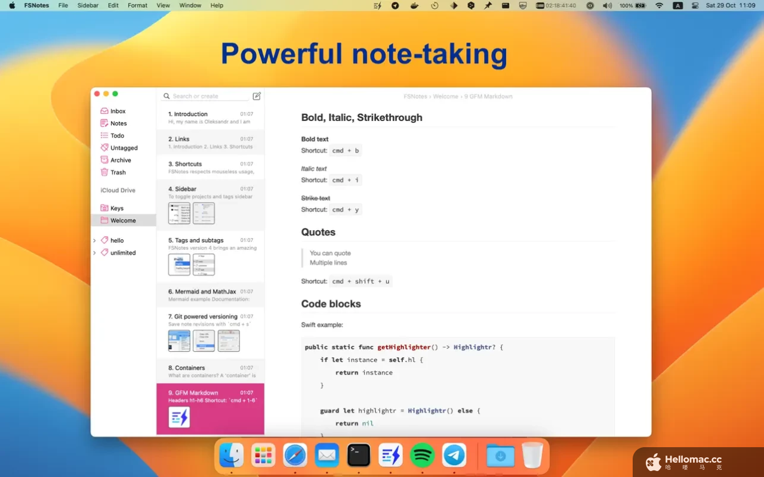Open note 6. Mermaid and MathJax
This screenshot has height=477, width=764.
click(x=210, y=295)
